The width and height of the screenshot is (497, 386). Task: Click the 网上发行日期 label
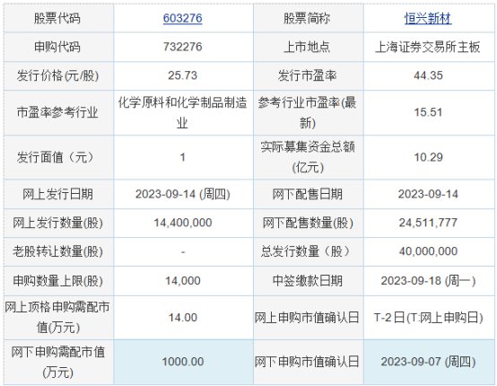57,194
